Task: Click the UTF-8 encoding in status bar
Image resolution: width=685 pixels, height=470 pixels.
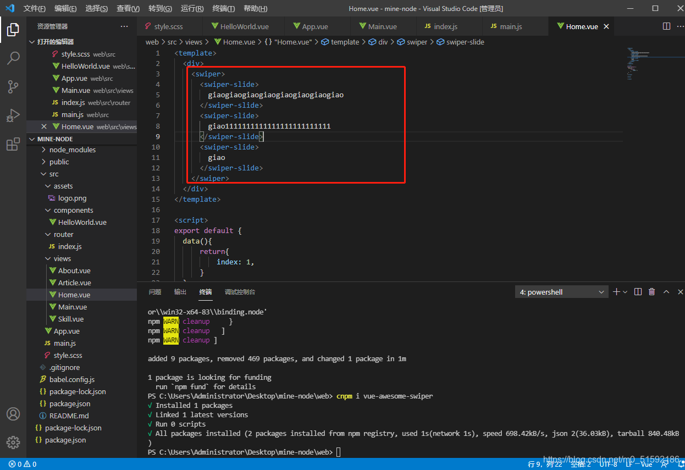Action: tap(608, 464)
